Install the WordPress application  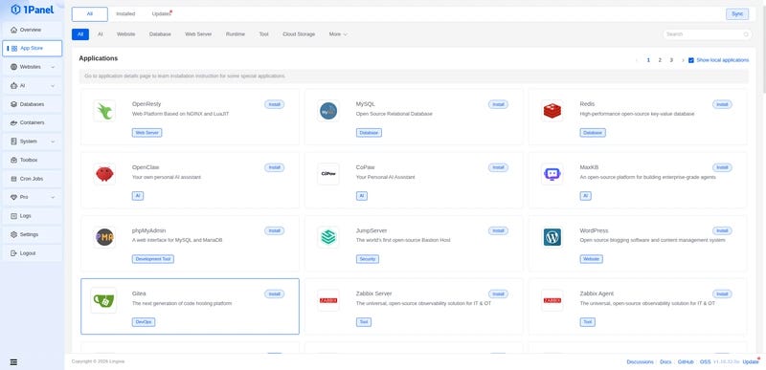click(x=722, y=230)
